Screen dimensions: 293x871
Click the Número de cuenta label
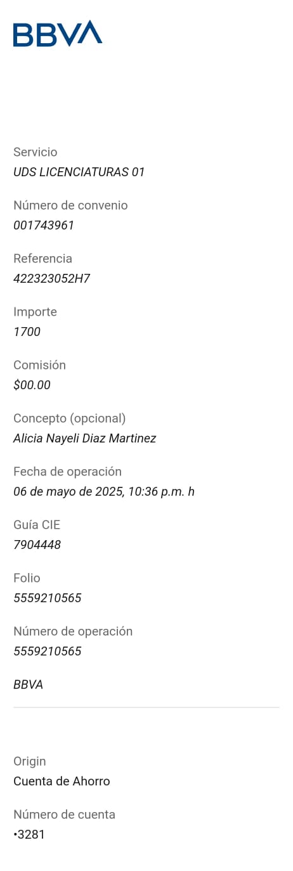tap(64, 815)
